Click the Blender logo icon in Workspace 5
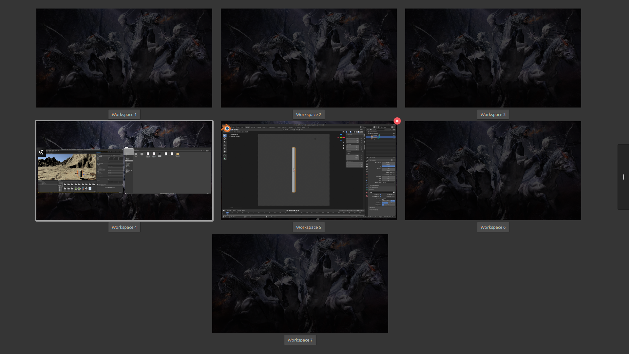The width and height of the screenshot is (629, 354). [226, 128]
